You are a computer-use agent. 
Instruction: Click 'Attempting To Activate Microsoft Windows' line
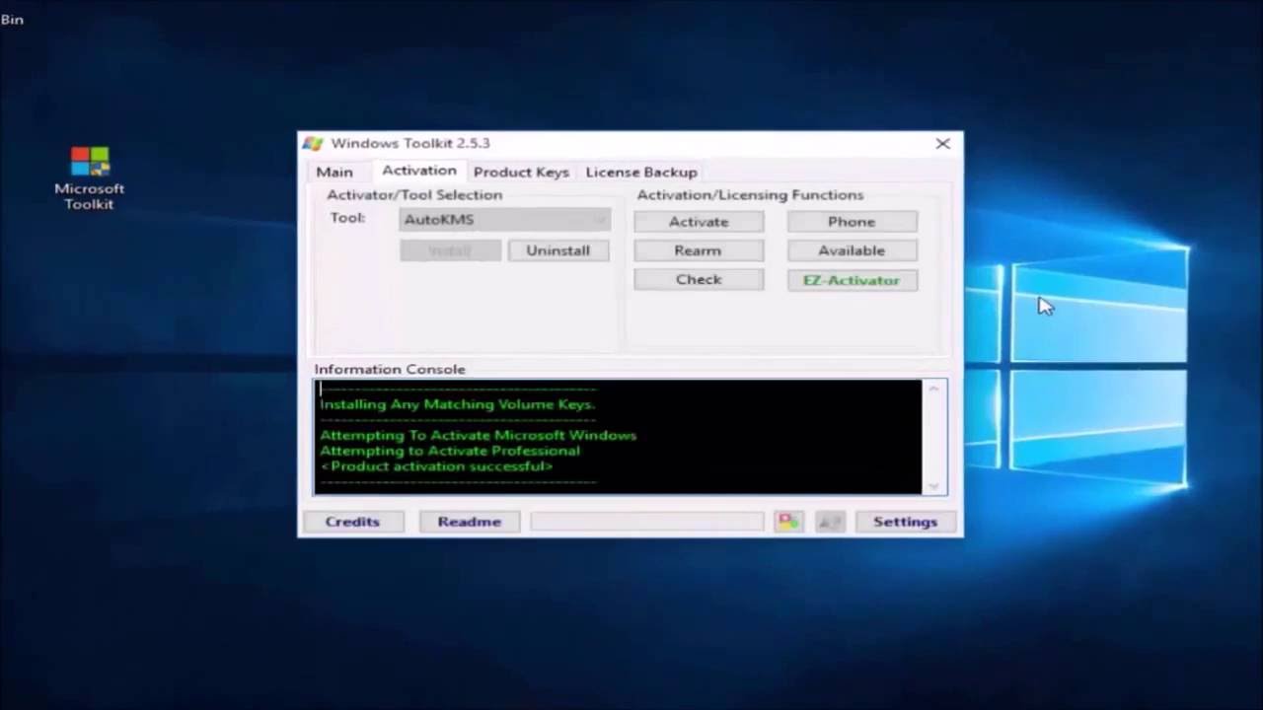pos(479,435)
